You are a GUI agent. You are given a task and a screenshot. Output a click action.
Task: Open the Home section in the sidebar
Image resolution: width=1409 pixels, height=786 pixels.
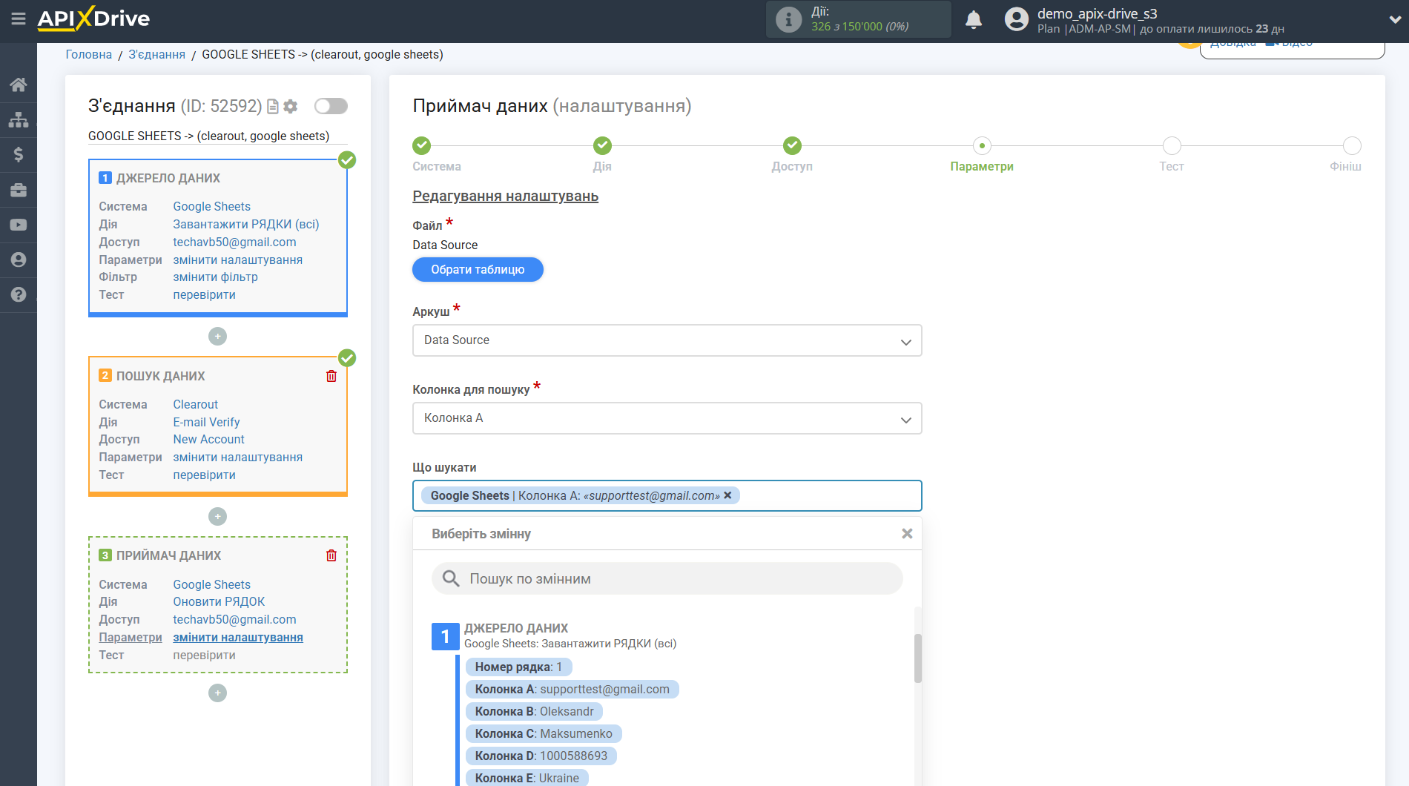coord(19,84)
